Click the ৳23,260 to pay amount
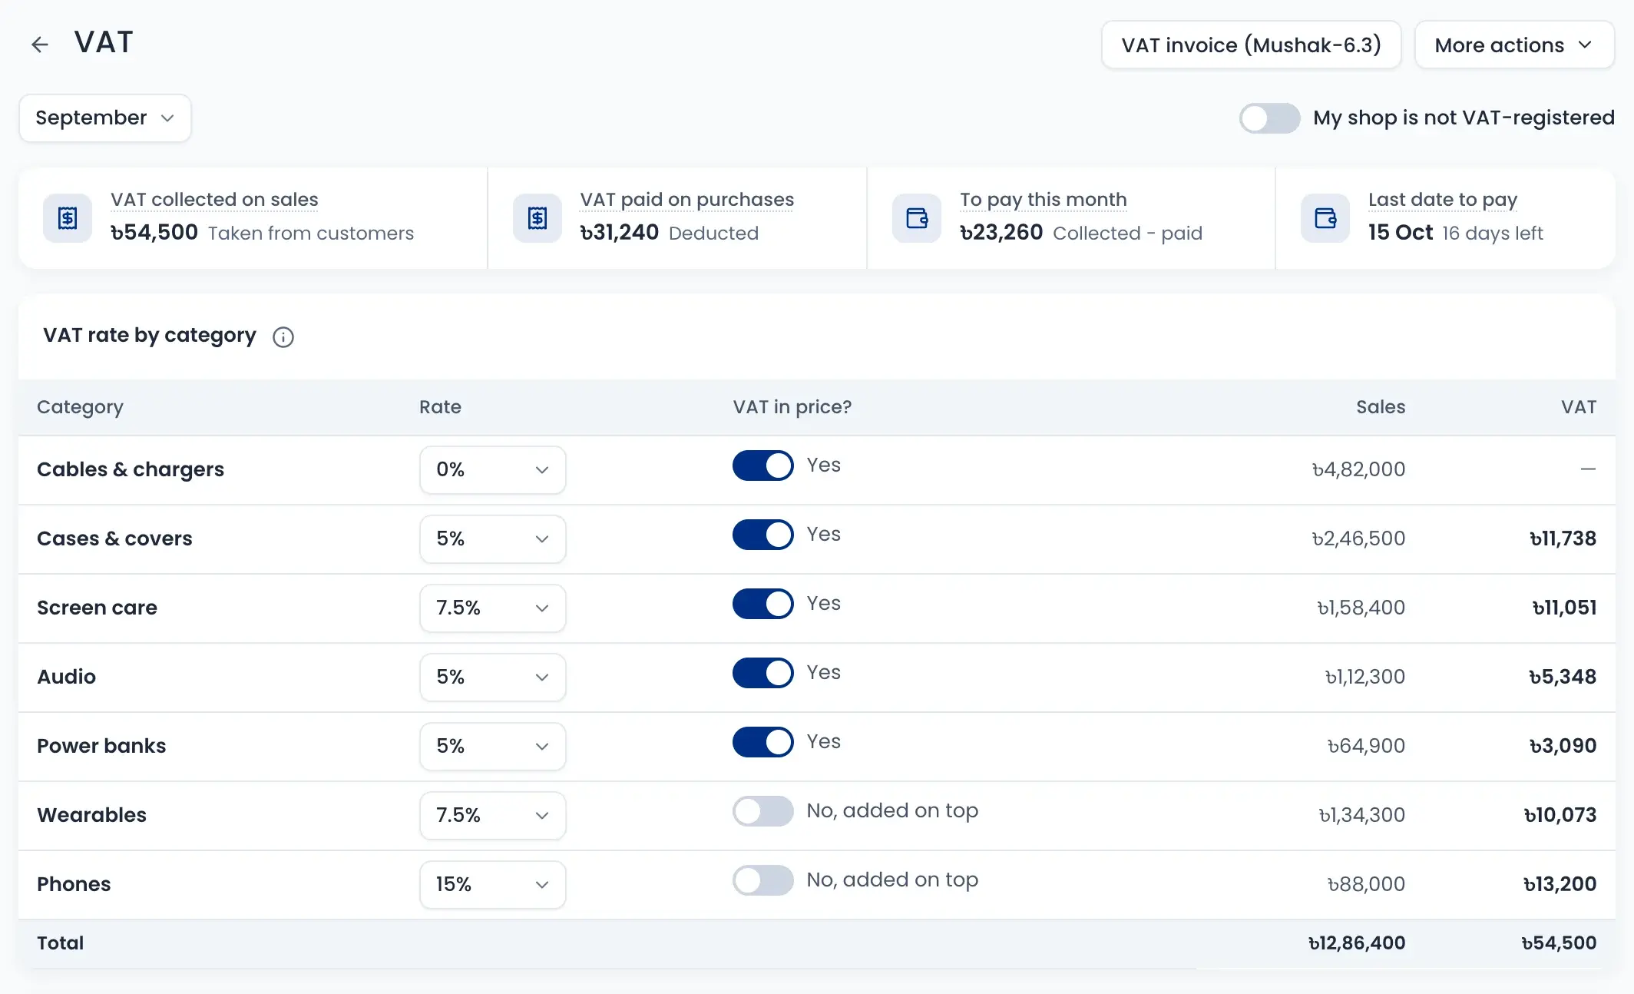1634x994 pixels. pyautogui.click(x=1001, y=233)
